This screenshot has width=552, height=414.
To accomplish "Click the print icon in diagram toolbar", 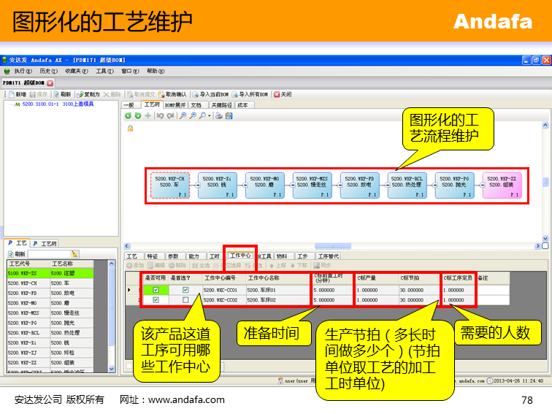I will tap(218, 115).
